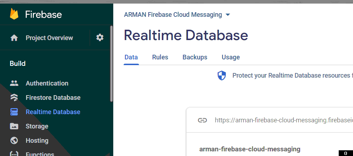Open Storage in the sidebar
This screenshot has width=353, height=156.
pos(37,126)
